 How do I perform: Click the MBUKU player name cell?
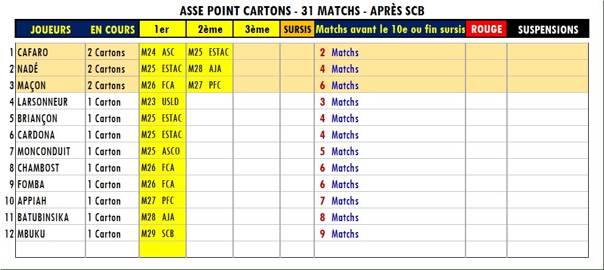pos(50,234)
